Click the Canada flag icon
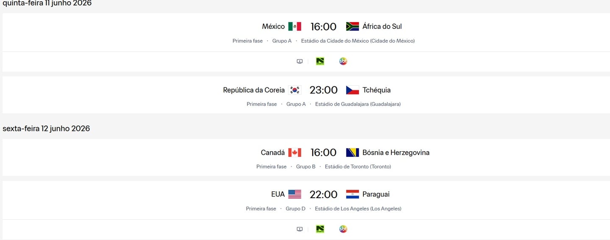This screenshot has width=610, height=240. 295,153
